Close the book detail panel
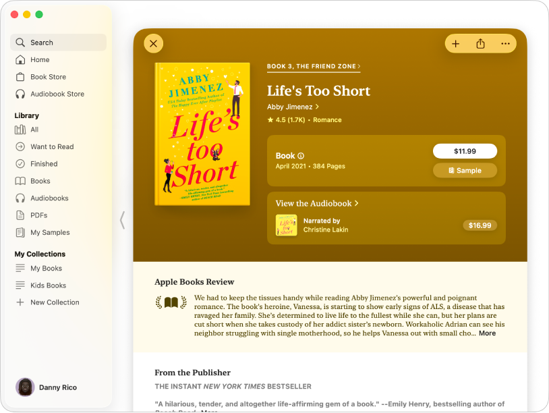This screenshot has height=413, width=549. click(x=153, y=43)
